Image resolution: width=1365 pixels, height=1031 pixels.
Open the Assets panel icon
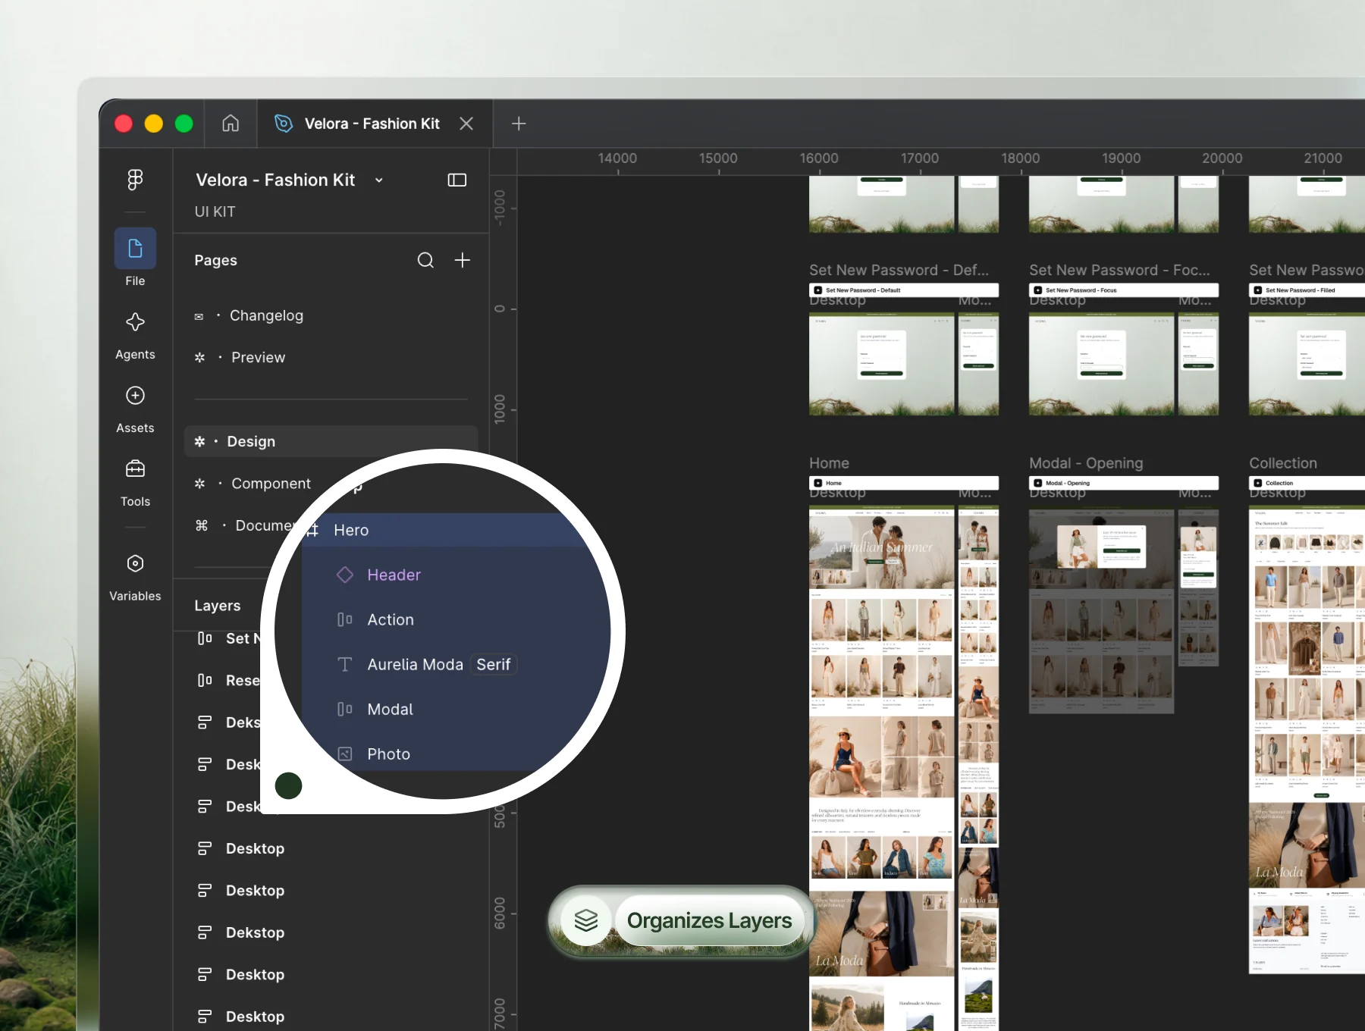click(x=135, y=396)
